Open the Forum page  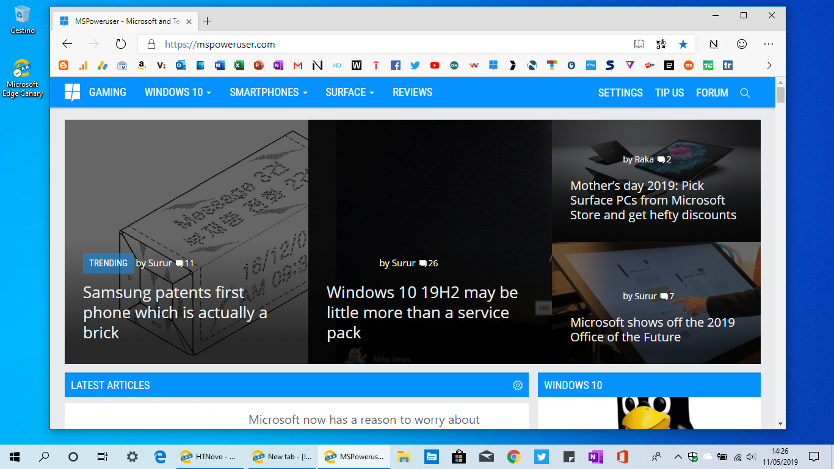click(x=712, y=93)
